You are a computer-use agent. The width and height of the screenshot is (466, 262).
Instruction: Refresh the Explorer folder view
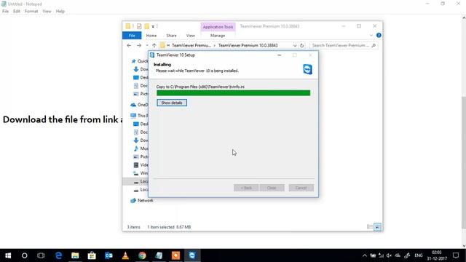coord(301,45)
